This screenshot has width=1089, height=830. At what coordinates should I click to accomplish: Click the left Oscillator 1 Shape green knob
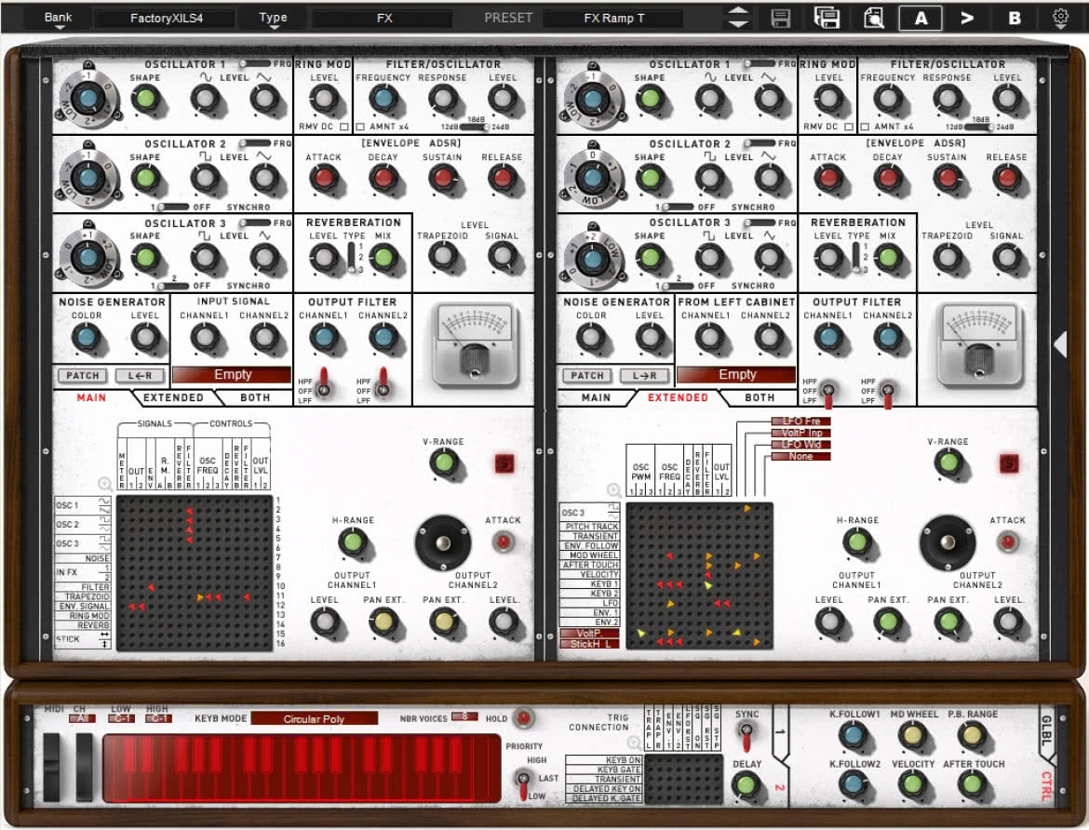tap(144, 100)
